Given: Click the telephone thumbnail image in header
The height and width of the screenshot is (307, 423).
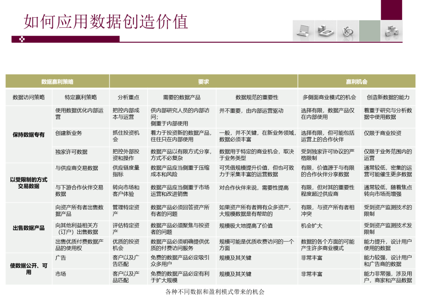Looking at the screenshot, I should click(325, 31).
